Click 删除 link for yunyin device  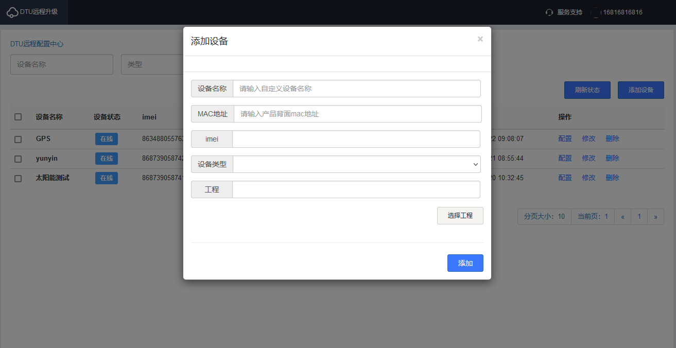(612, 159)
